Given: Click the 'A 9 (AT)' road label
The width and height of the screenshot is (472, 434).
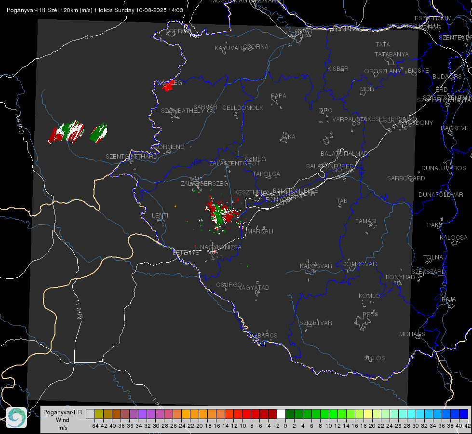Looking at the screenshot, I should click(x=20, y=124).
